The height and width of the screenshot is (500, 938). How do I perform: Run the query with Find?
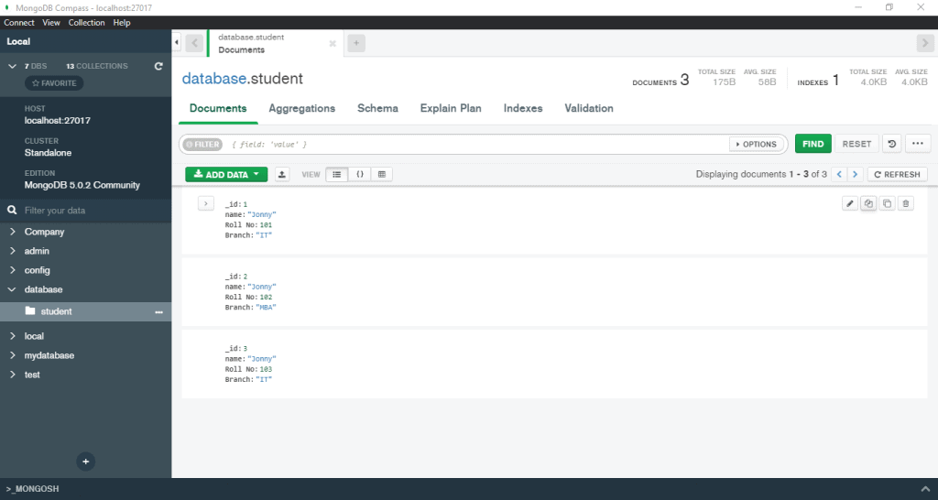[x=813, y=144]
